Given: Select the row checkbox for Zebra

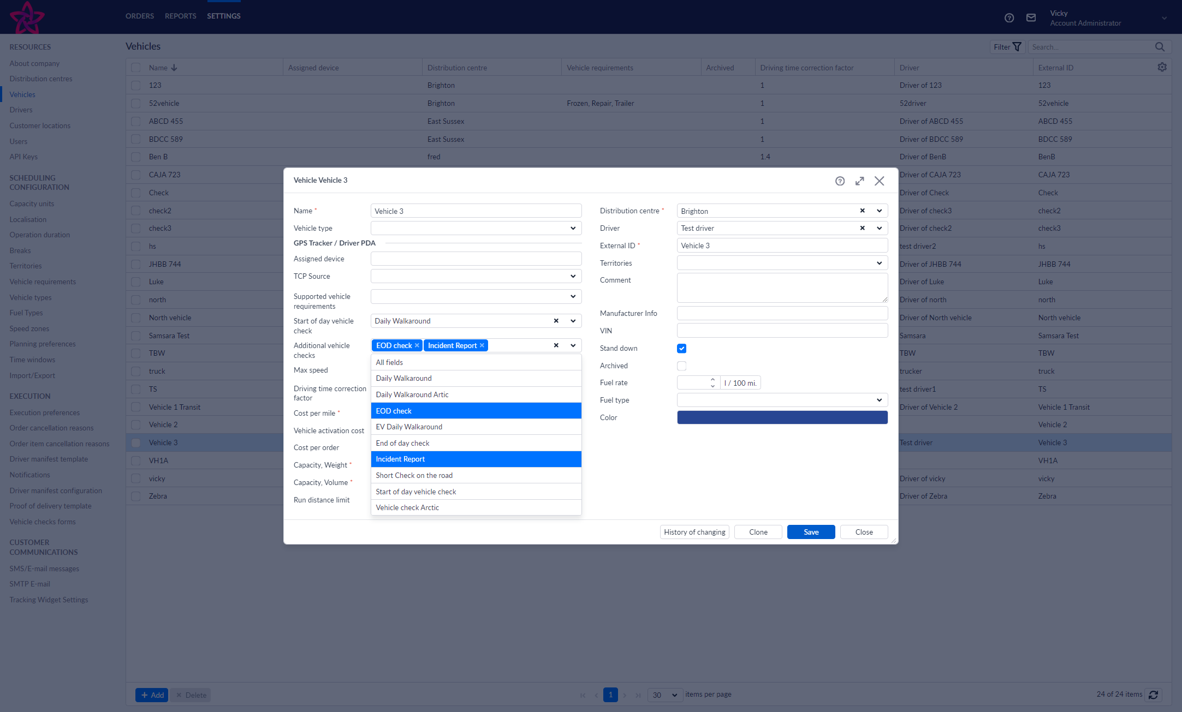Looking at the screenshot, I should point(136,496).
